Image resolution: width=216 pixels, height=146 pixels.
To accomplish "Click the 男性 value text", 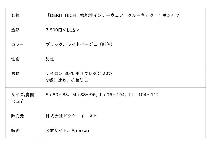I will click(50, 59).
